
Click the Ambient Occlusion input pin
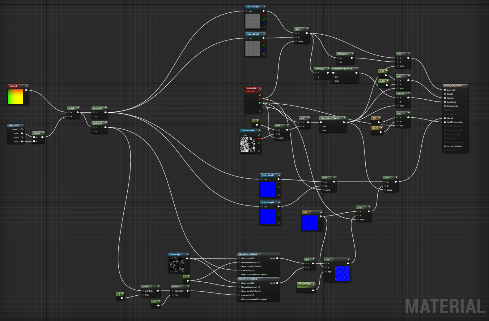tap(445, 146)
